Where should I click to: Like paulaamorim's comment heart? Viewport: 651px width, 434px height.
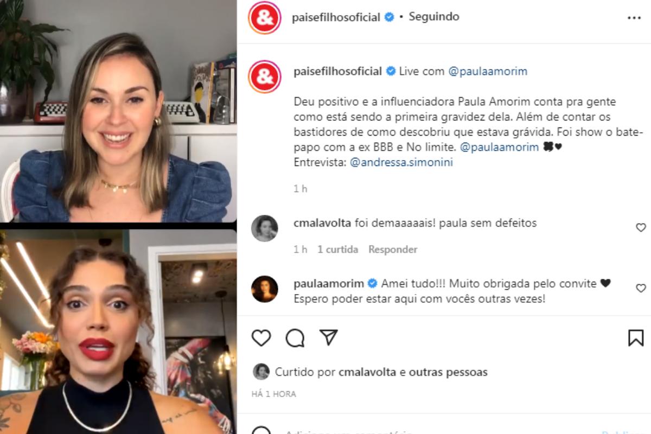[x=641, y=288]
